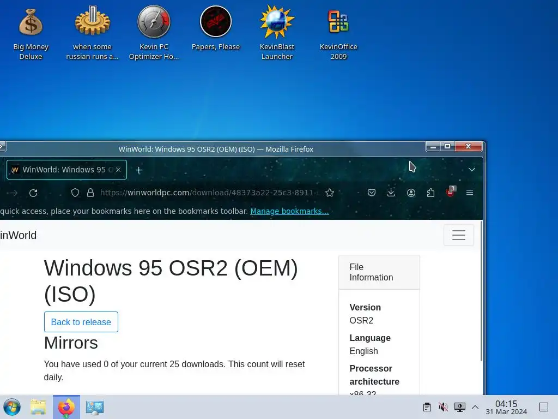558x419 pixels.
Task: Show site security via the padlock icon
Action: point(90,193)
